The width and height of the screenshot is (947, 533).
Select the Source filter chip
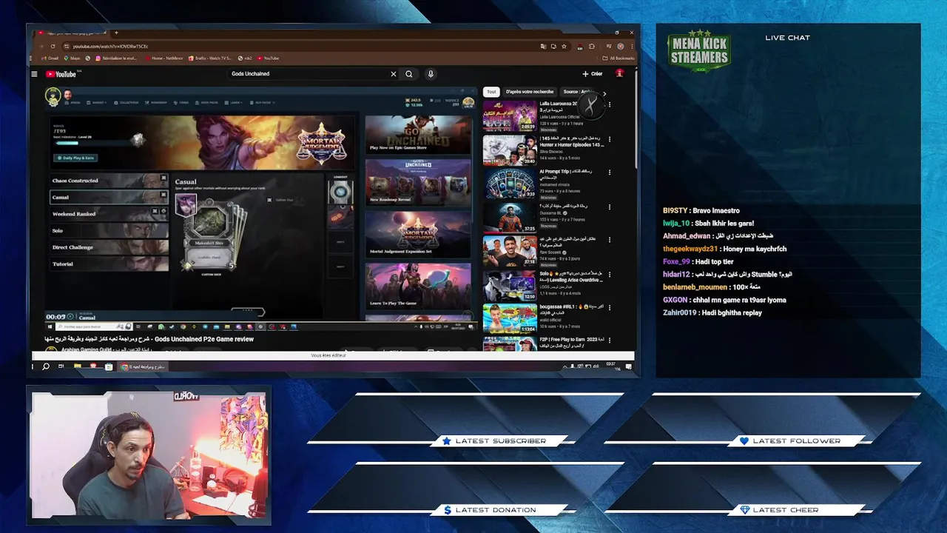(577, 92)
